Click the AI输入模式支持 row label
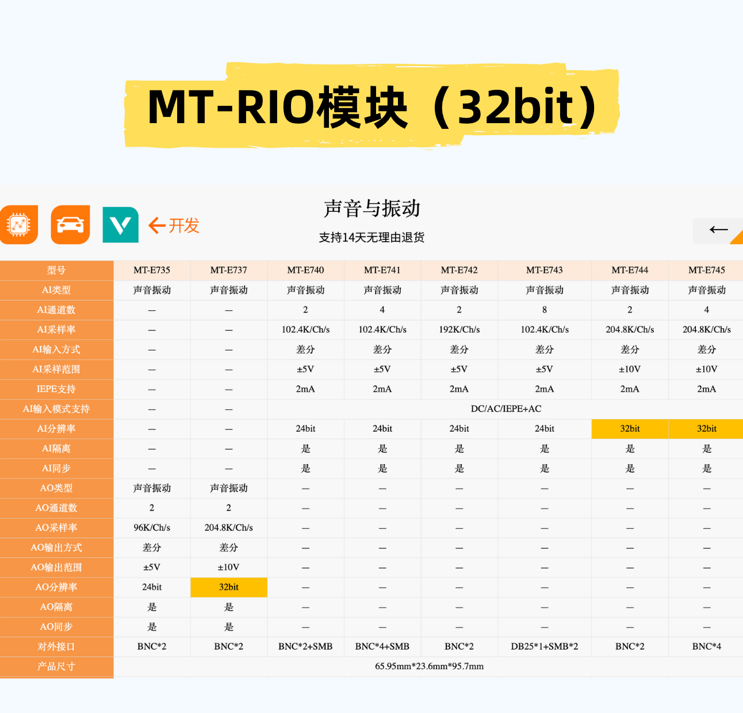This screenshot has width=743, height=713. (56, 409)
